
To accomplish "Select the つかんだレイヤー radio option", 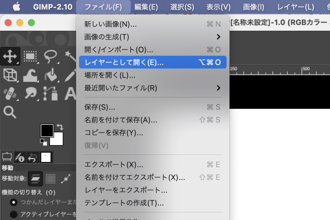I will click(14, 202).
